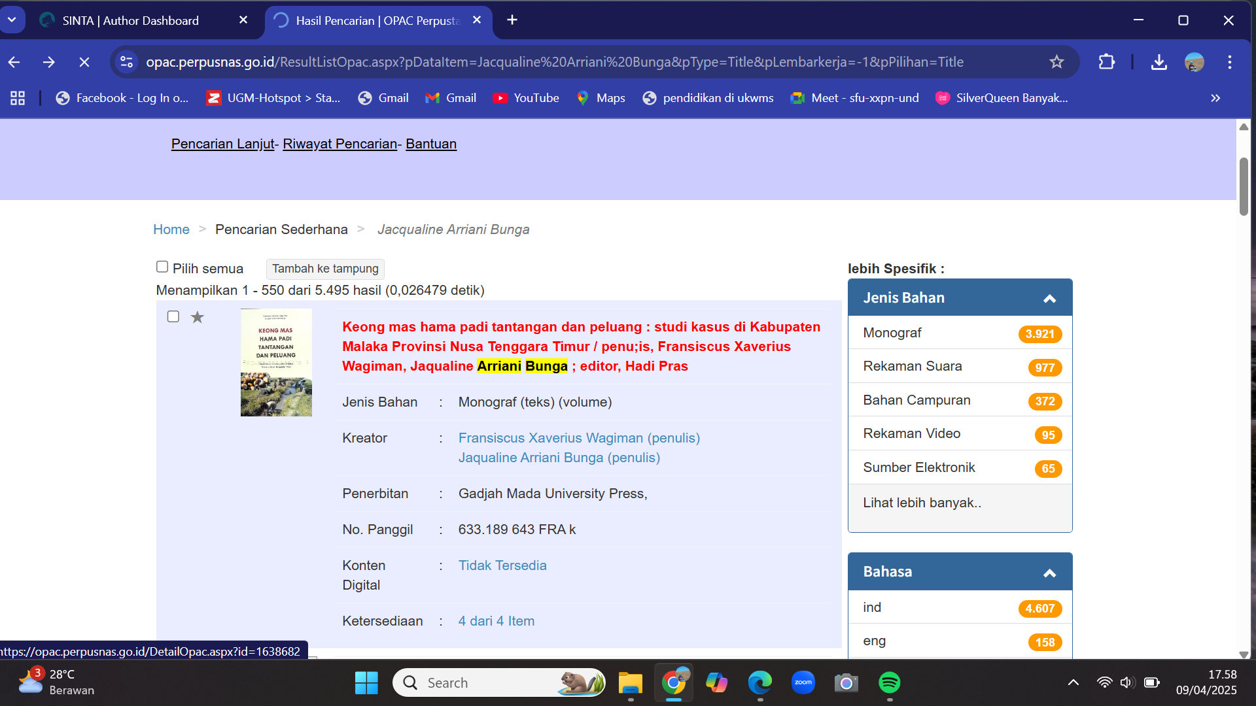
Task: Open the Chrome downloads icon
Action: (x=1159, y=62)
